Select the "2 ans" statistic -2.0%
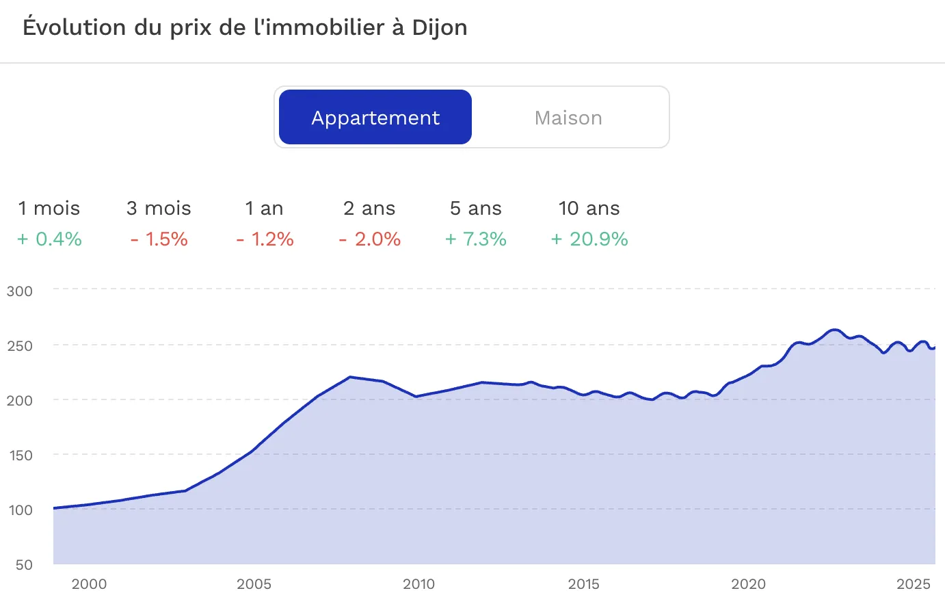 click(x=369, y=239)
